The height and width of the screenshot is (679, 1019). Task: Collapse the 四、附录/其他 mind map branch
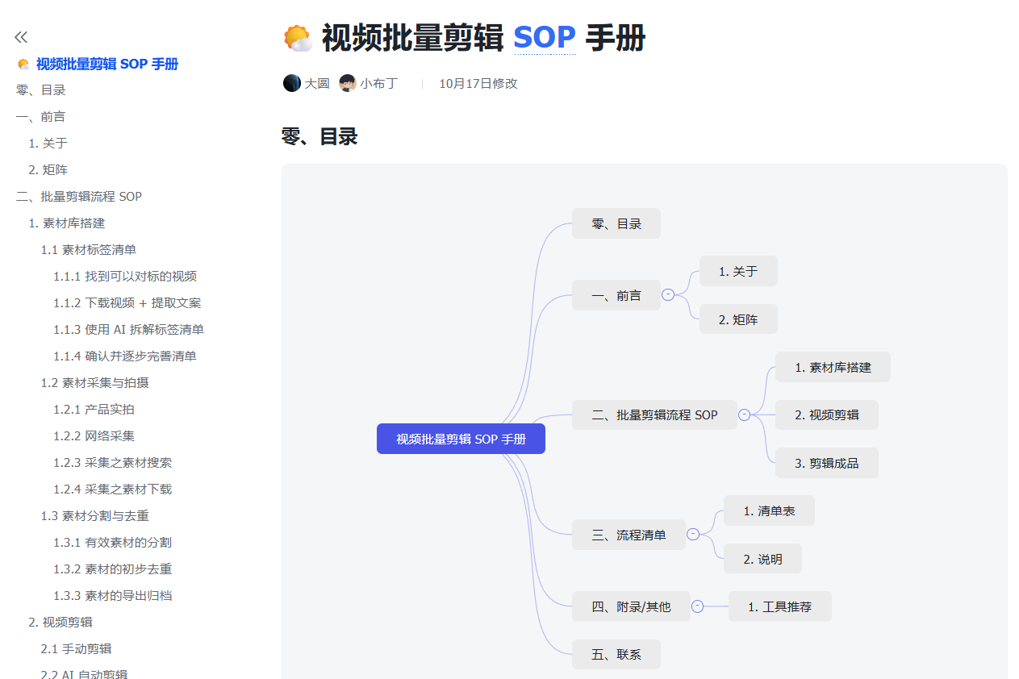click(697, 606)
